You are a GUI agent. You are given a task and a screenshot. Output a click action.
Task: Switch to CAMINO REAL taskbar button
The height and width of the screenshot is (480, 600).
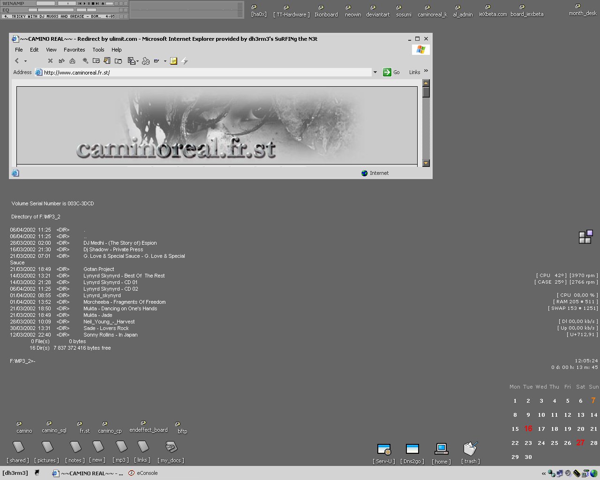pyautogui.click(x=87, y=473)
